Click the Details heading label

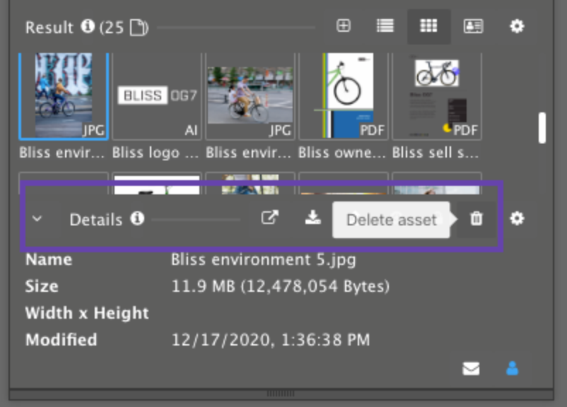click(96, 220)
